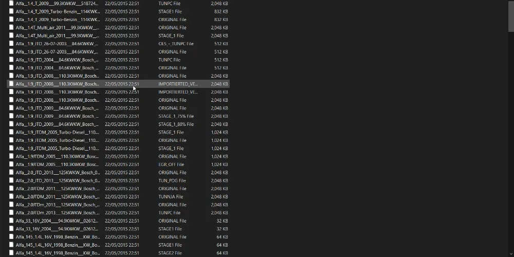
Task: Select the file name of the STAGE_1_75% file
Action: 57,116
